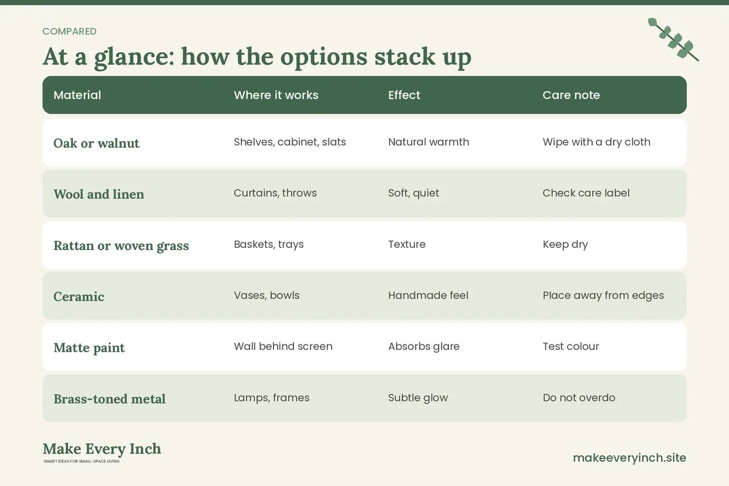Viewport: 729px width, 486px height.
Task: Click the "Wall behind screen" cell
Action: [x=283, y=346]
